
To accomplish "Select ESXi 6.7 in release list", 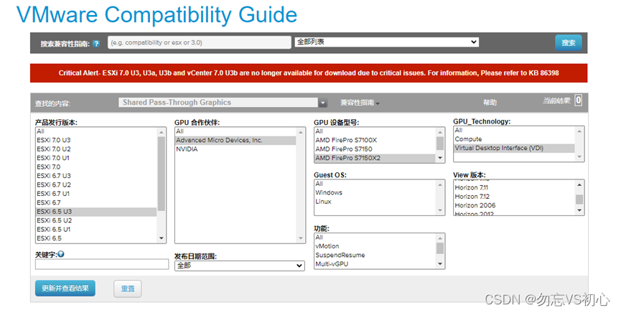I will tap(96, 202).
